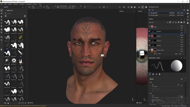Image resolution: width=190 pixels, height=107 pixels.
Task: Hide the redness layer
Action: click(x=149, y=36)
